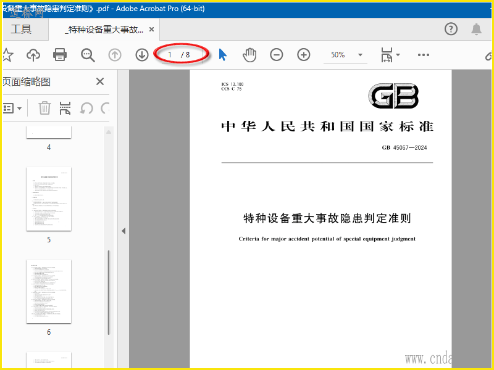Viewport: 494px width, 370px height.
Task: Select the 特种设备重大事故 document tab
Action: [104, 30]
